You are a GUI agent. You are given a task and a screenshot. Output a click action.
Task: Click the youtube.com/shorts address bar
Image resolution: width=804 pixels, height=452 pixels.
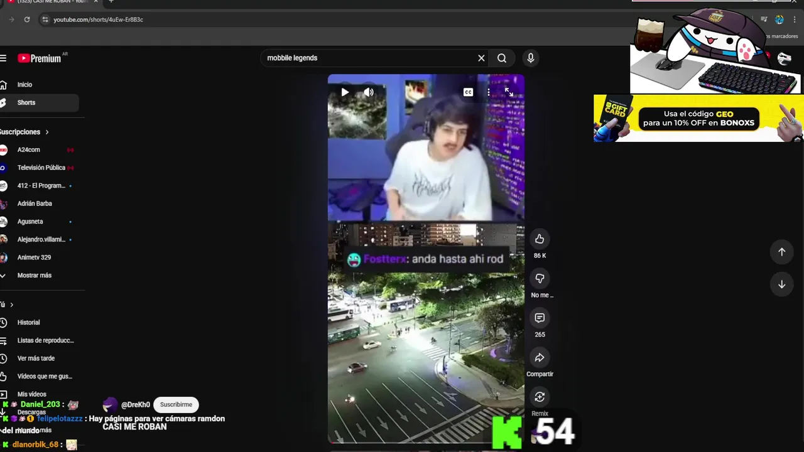click(98, 19)
